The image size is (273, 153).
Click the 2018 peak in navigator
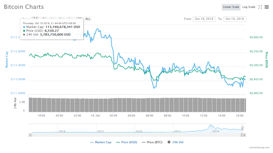pyautogui.click(x=210, y=126)
